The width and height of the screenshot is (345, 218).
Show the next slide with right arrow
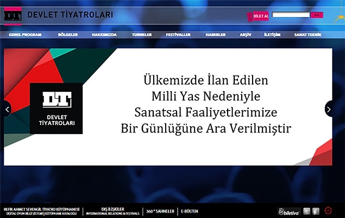click(329, 109)
